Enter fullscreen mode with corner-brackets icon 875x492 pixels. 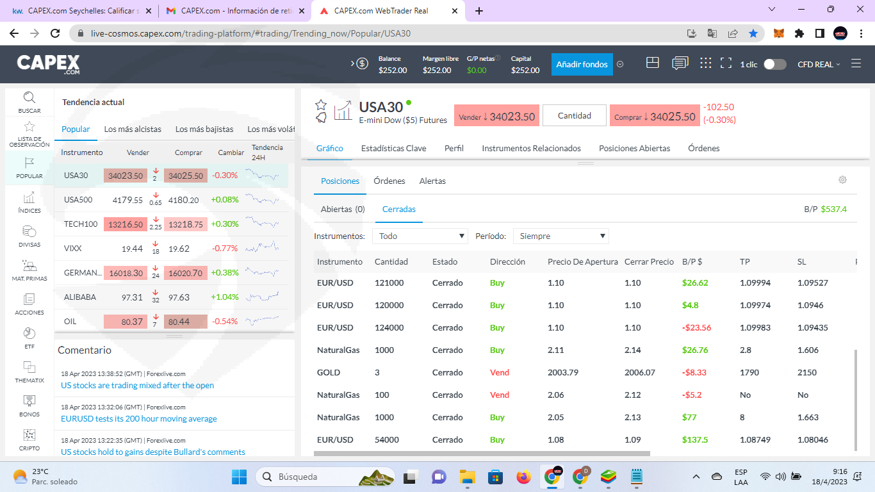point(726,63)
